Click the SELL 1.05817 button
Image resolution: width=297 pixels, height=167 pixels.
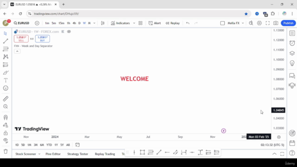pos(21,39)
